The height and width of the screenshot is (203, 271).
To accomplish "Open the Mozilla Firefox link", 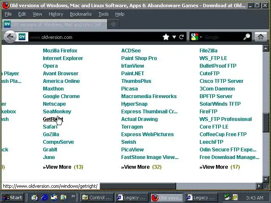I will point(60,51).
